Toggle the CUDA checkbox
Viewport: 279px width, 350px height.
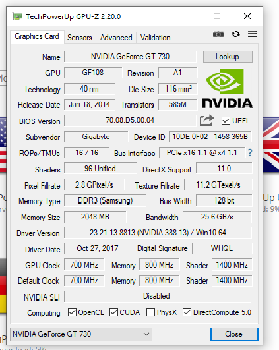[113, 312]
